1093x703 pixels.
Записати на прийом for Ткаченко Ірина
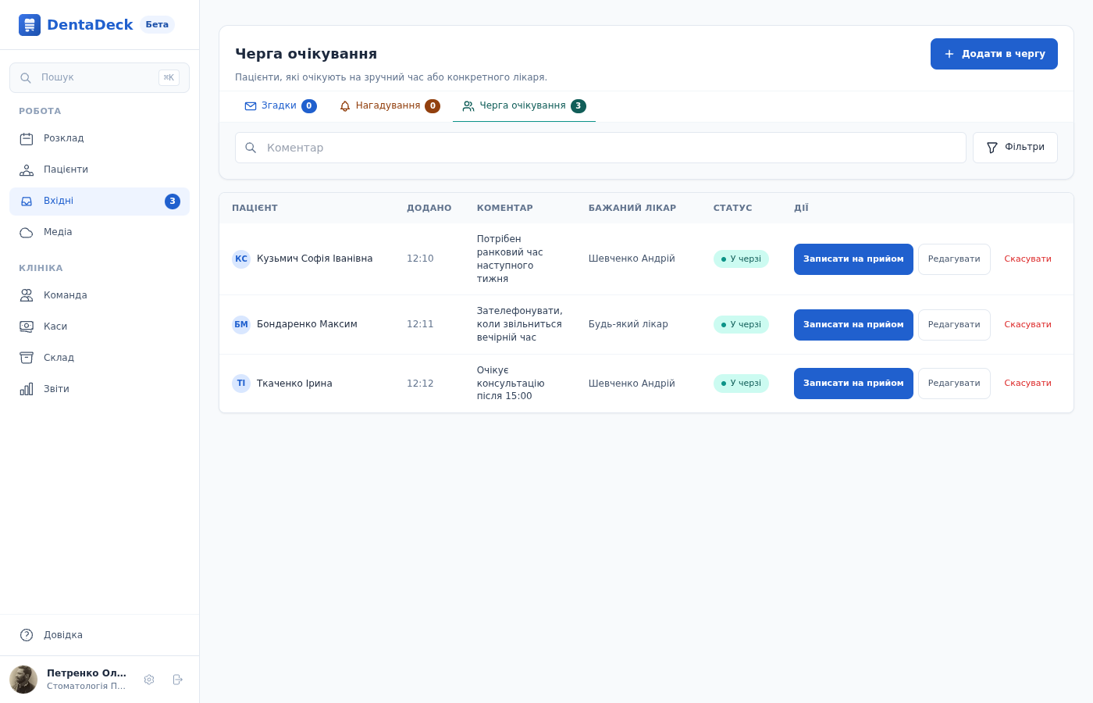pyautogui.click(x=853, y=384)
